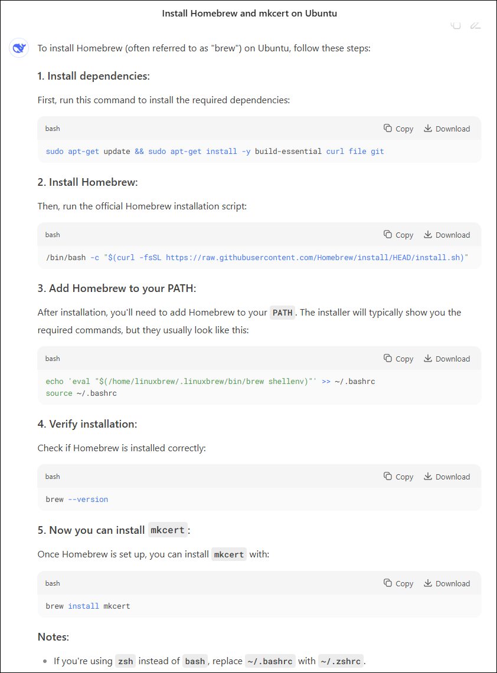Click the mkcert code chip in heading five
497x673 pixels.
coord(168,530)
